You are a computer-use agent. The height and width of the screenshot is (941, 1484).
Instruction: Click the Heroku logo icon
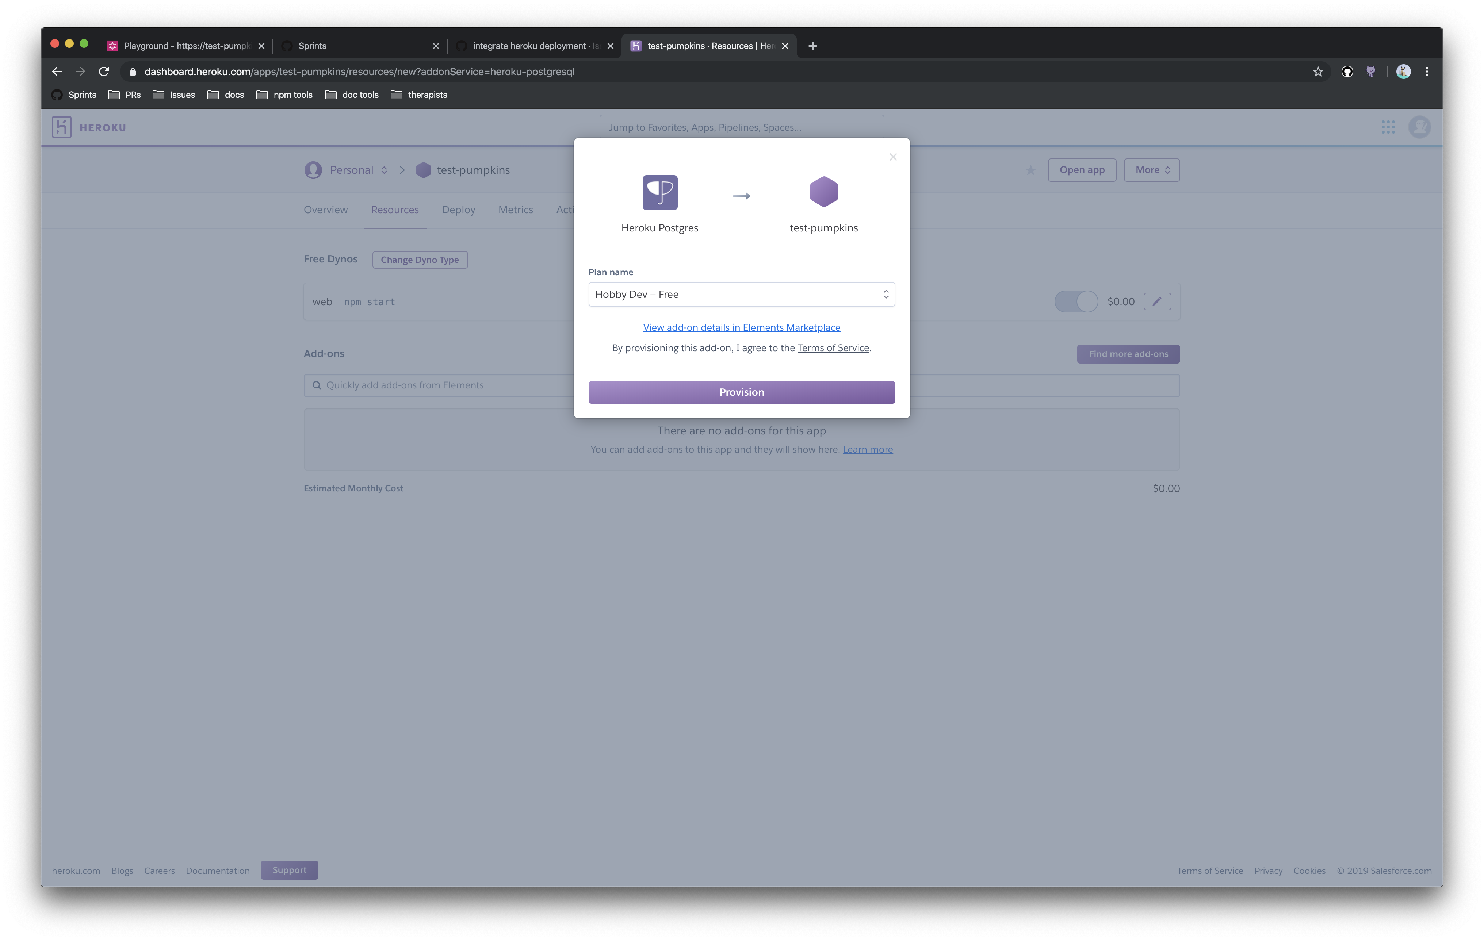[x=62, y=127]
